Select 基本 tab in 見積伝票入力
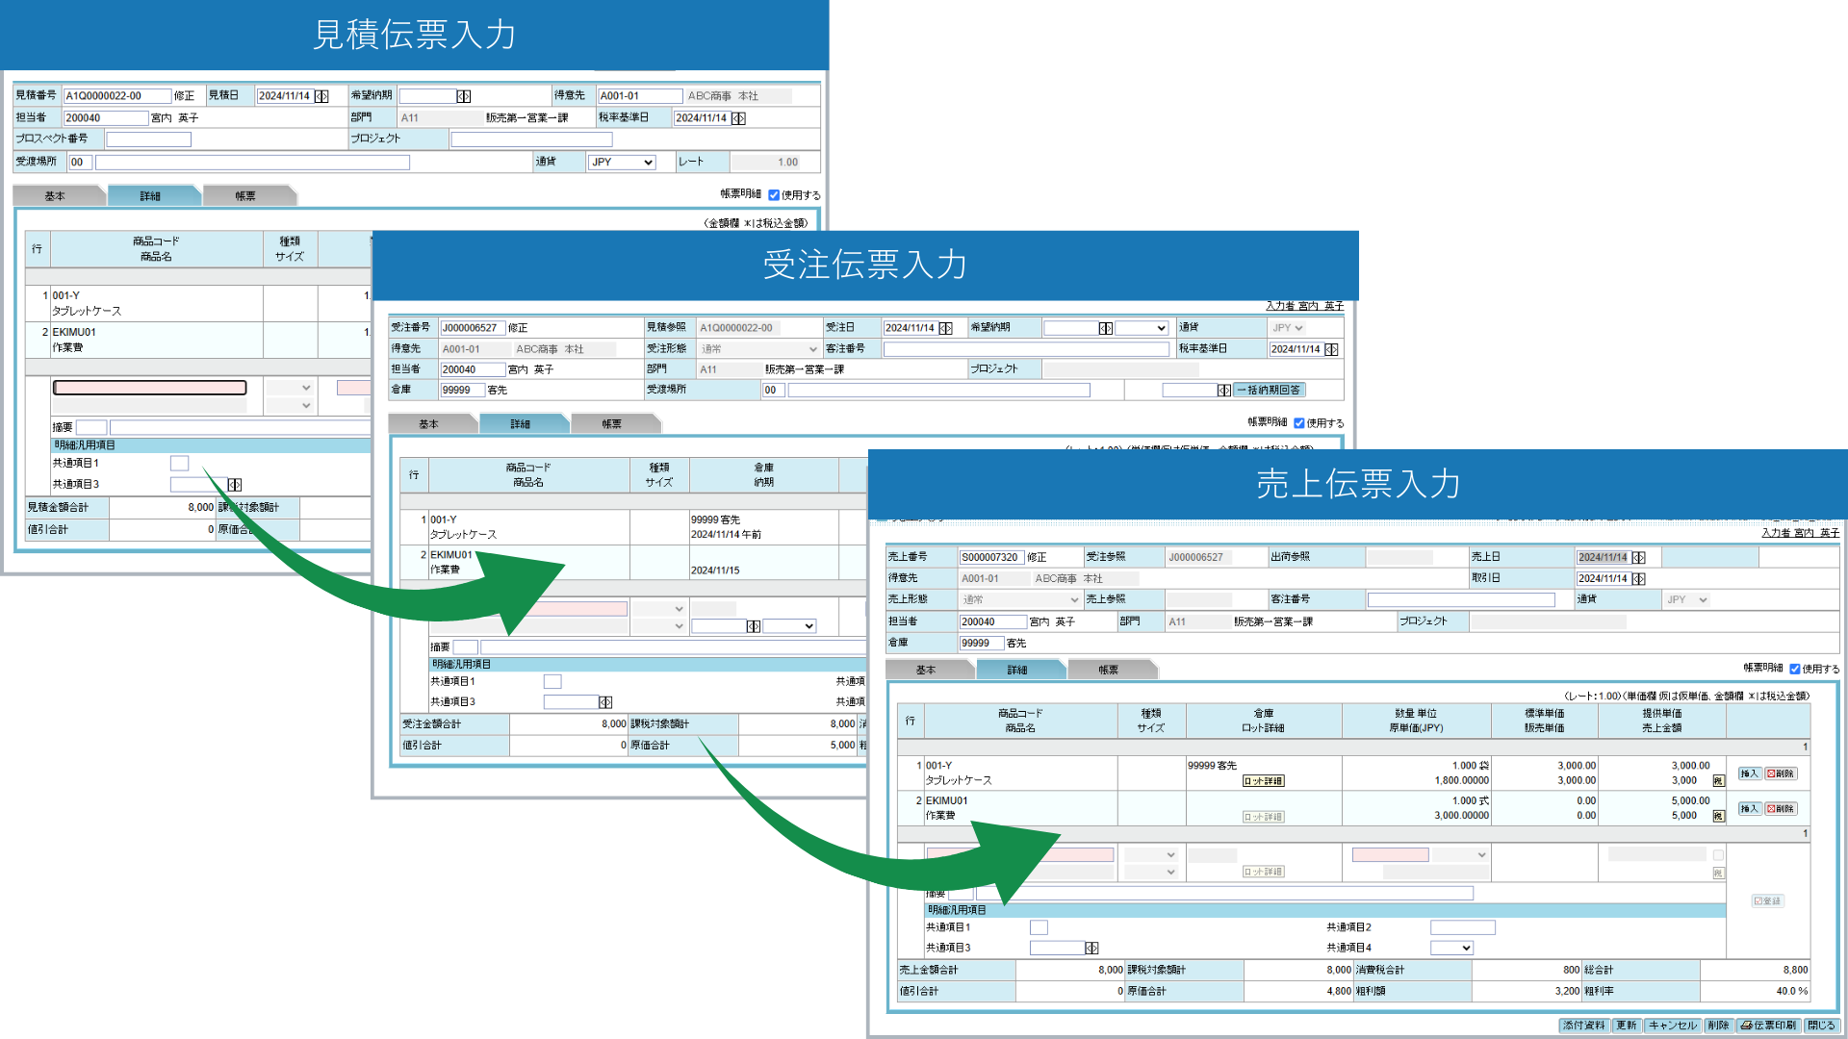 pyautogui.click(x=55, y=196)
